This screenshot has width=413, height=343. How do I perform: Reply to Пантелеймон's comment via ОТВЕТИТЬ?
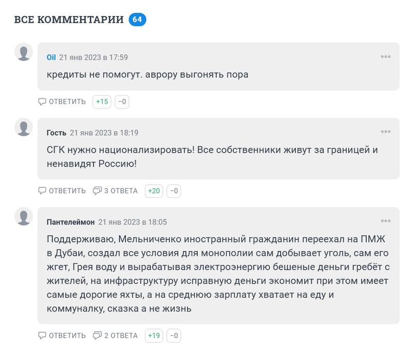(62, 336)
